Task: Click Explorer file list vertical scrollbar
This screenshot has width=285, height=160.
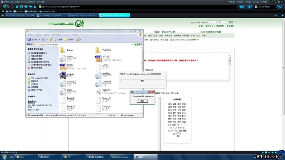Action: [x=142, y=80]
